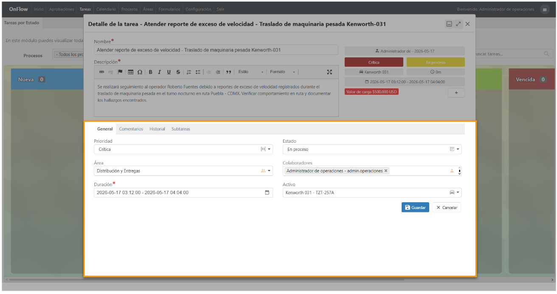This screenshot has height=294, width=557.
Task: Decrease the indent in the editor
Action: [208, 72]
